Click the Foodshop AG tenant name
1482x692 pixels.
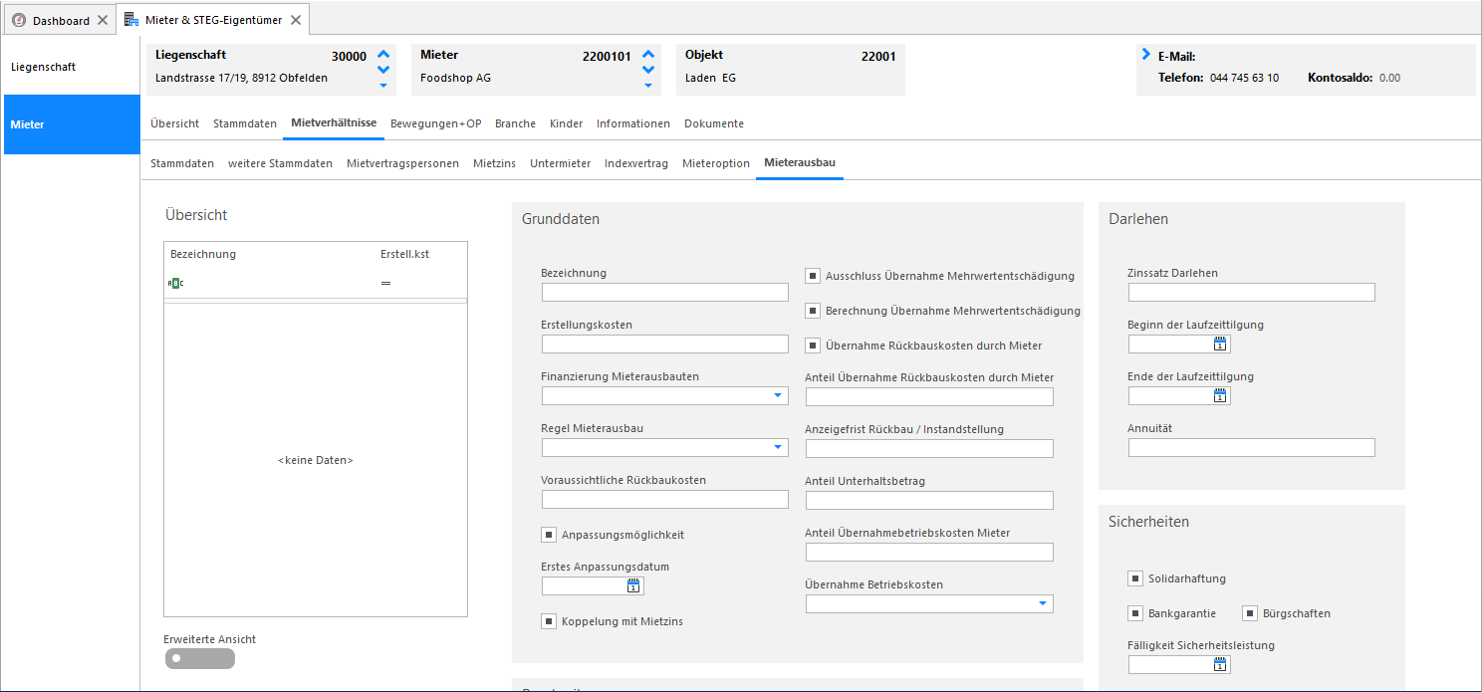click(x=455, y=78)
